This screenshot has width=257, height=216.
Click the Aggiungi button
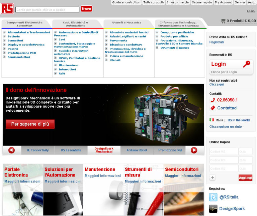pos(245,178)
